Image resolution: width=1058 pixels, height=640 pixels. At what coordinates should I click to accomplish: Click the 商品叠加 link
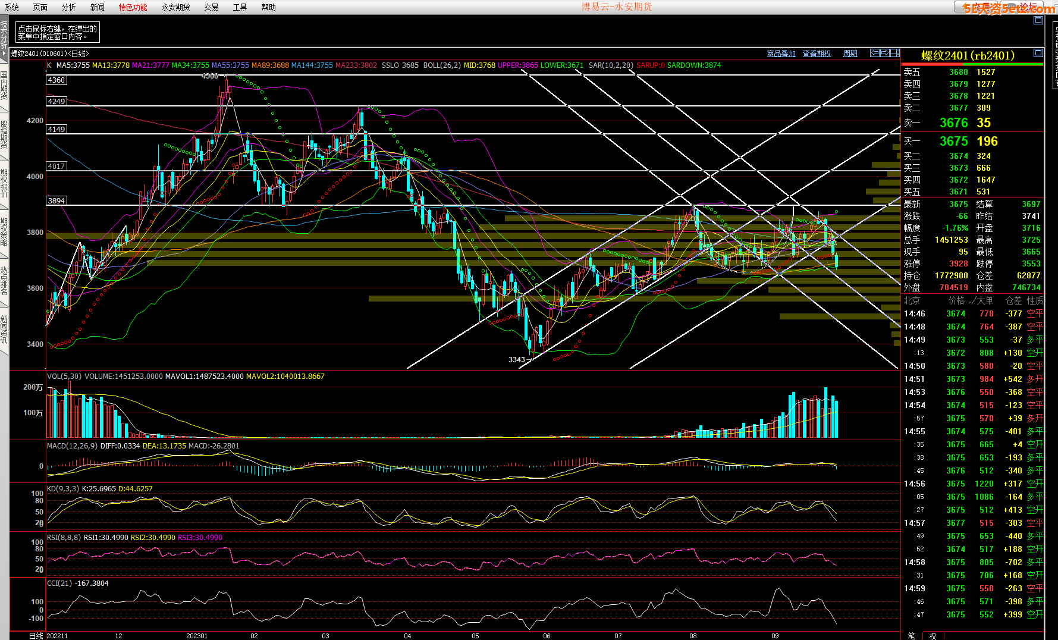(x=781, y=54)
